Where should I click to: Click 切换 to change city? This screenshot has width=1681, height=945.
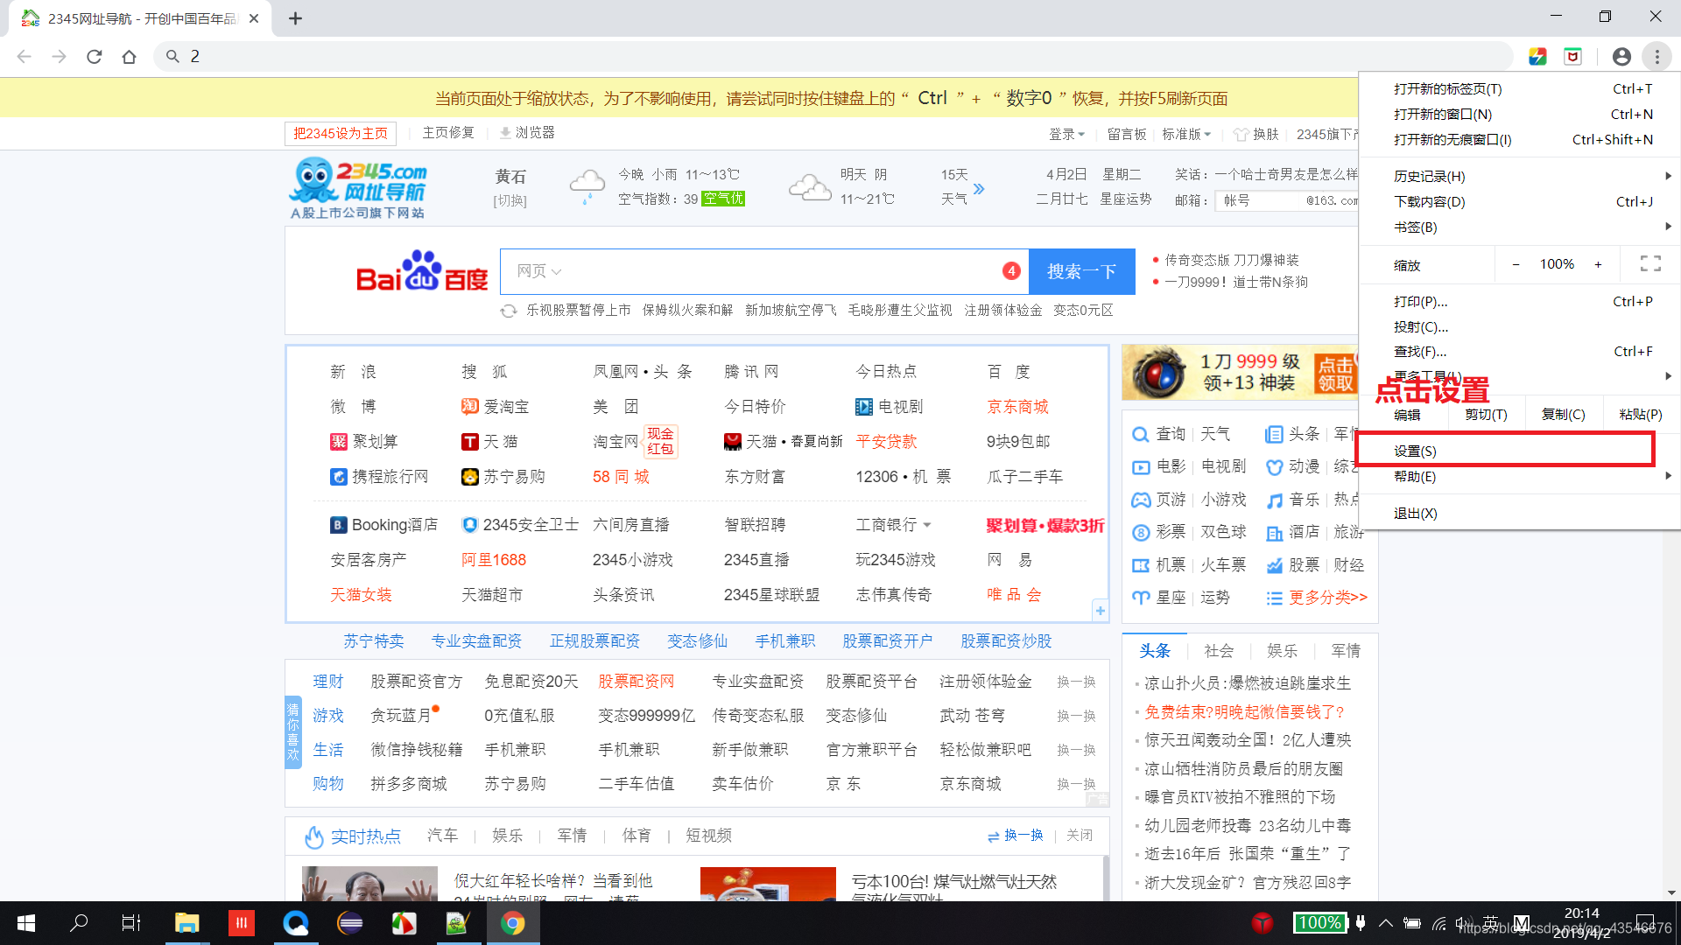pyautogui.click(x=510, y=200)
